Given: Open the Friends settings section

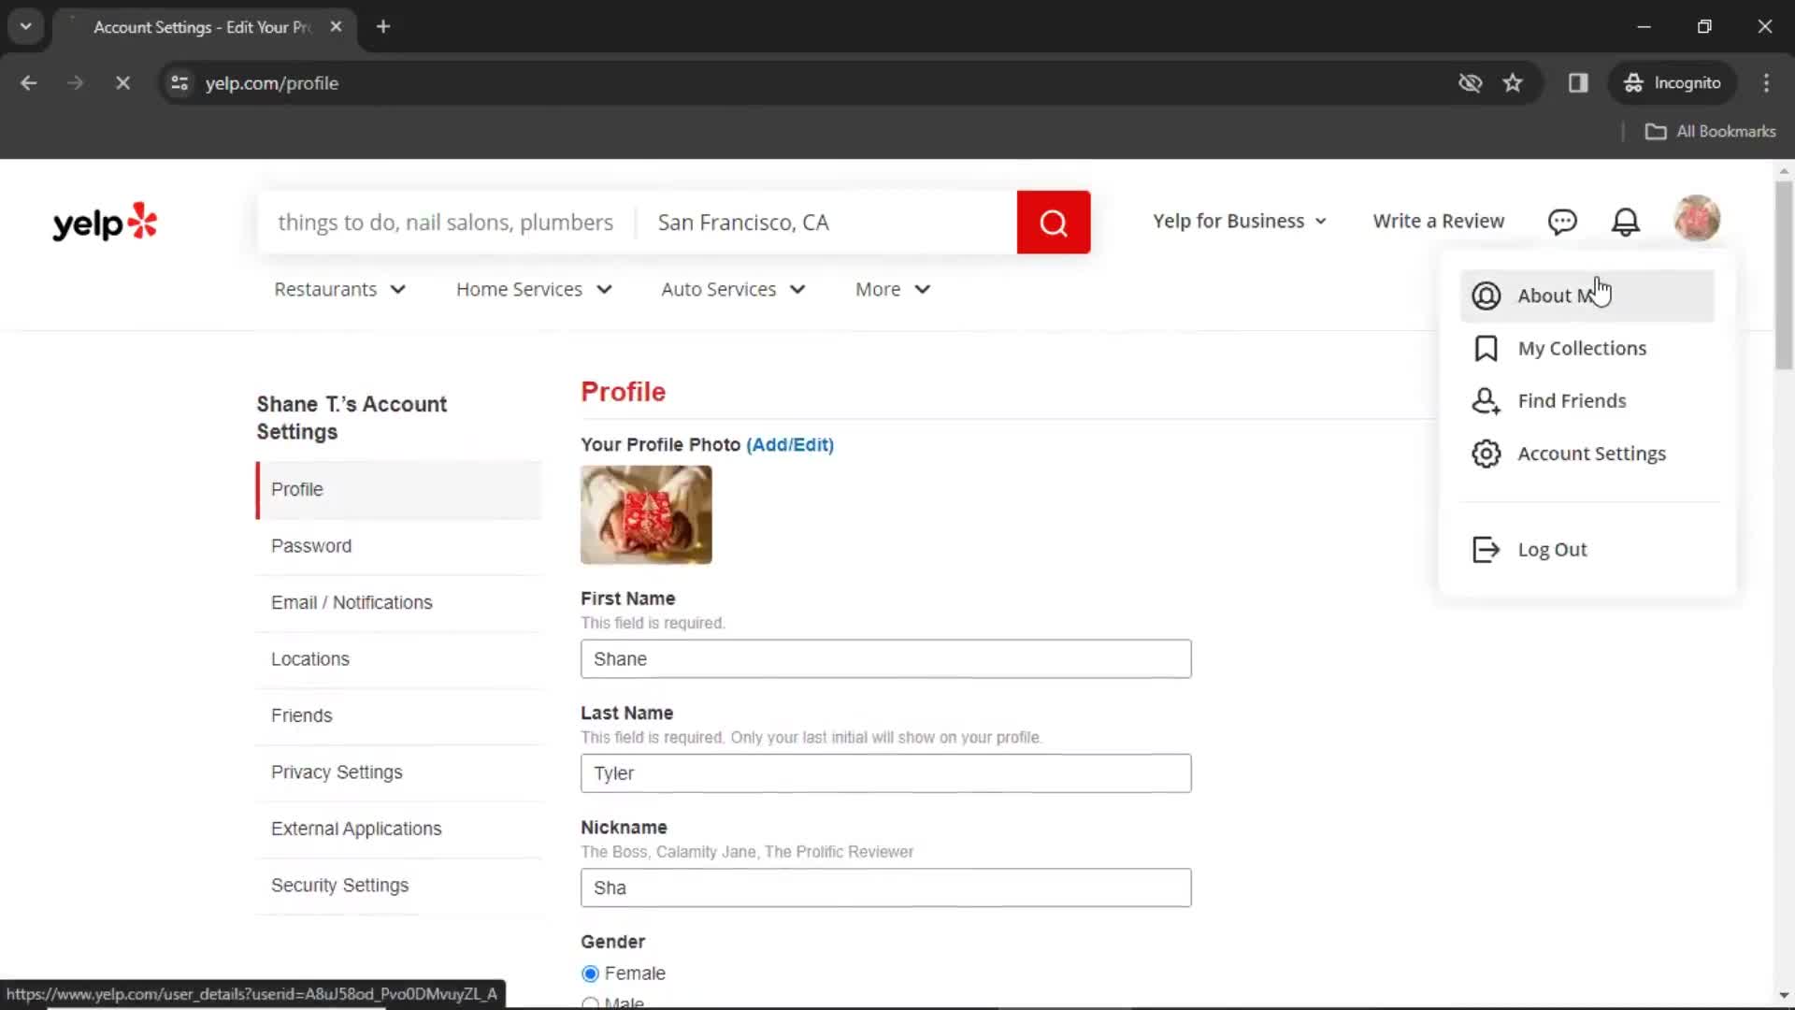Looking at the screenshot, I should point(399,716).
